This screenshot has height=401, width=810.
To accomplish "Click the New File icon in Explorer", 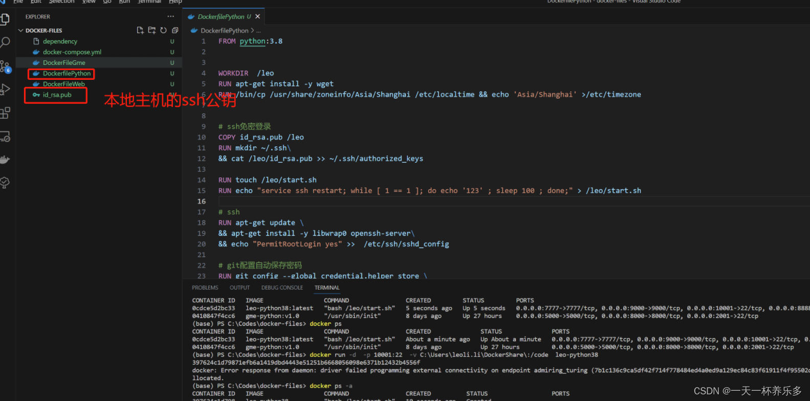I will [x=140, y=30].
